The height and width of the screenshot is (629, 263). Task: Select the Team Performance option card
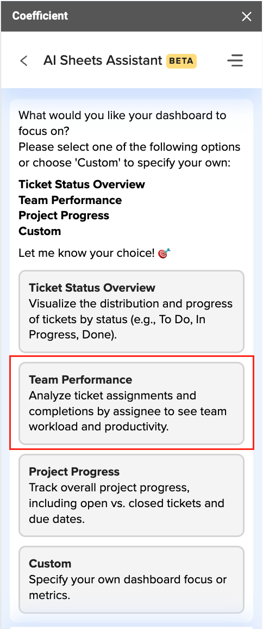coord(131,404)
